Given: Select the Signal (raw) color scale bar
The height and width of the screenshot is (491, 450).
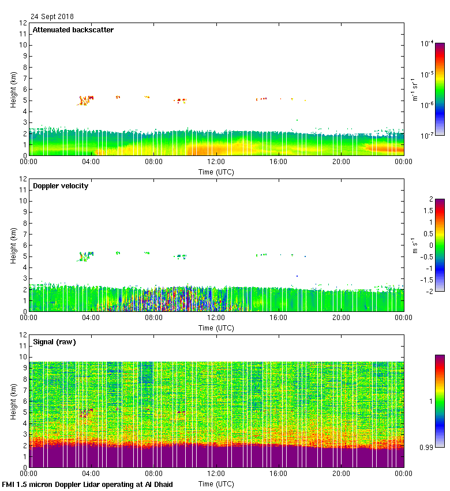Looking at the screenshot, I should (440, 401).
